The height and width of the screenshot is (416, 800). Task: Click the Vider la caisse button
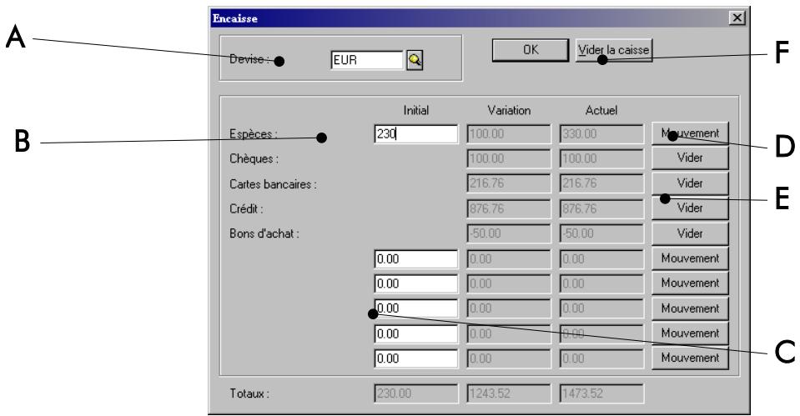(x=614, y=50)
